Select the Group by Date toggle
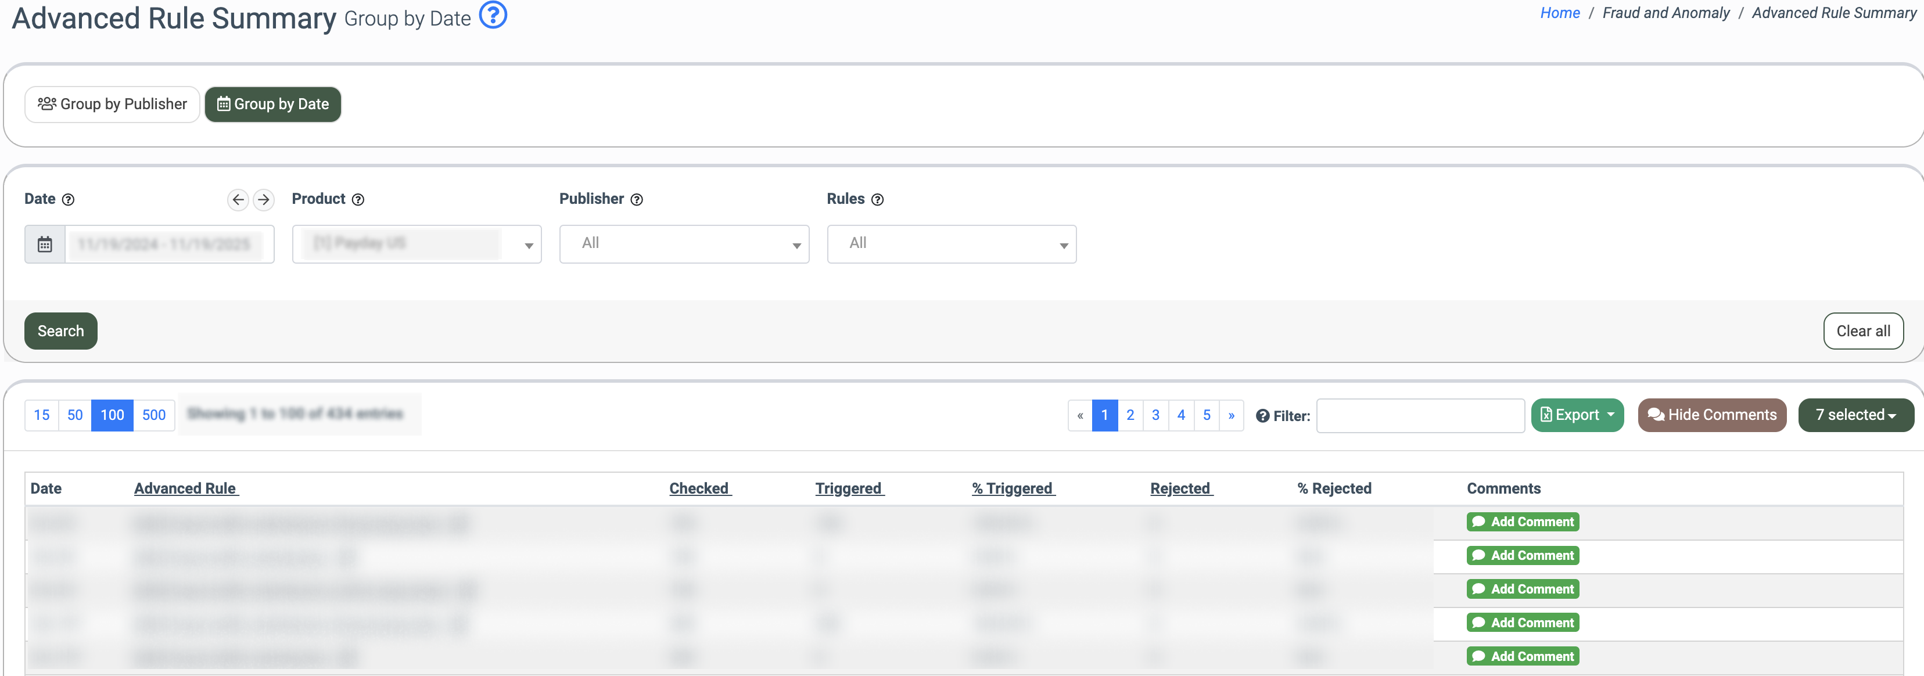The height and width of the screenshot is (676, 1924). point(272,104)
